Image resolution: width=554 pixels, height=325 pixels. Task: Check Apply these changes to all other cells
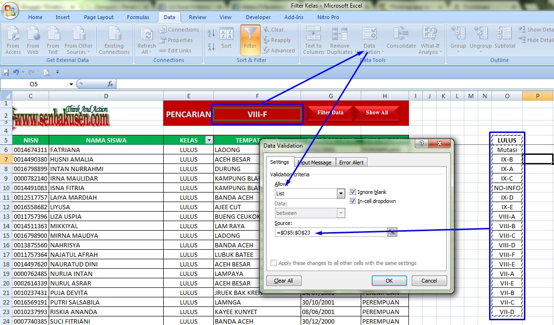274,263
